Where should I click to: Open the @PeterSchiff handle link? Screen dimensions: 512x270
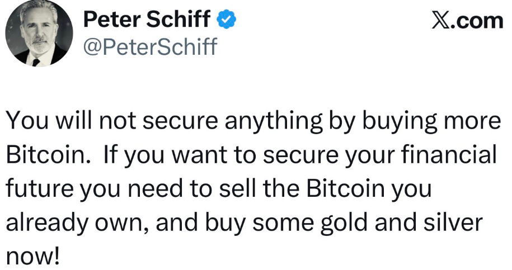[x=149, y=46]
